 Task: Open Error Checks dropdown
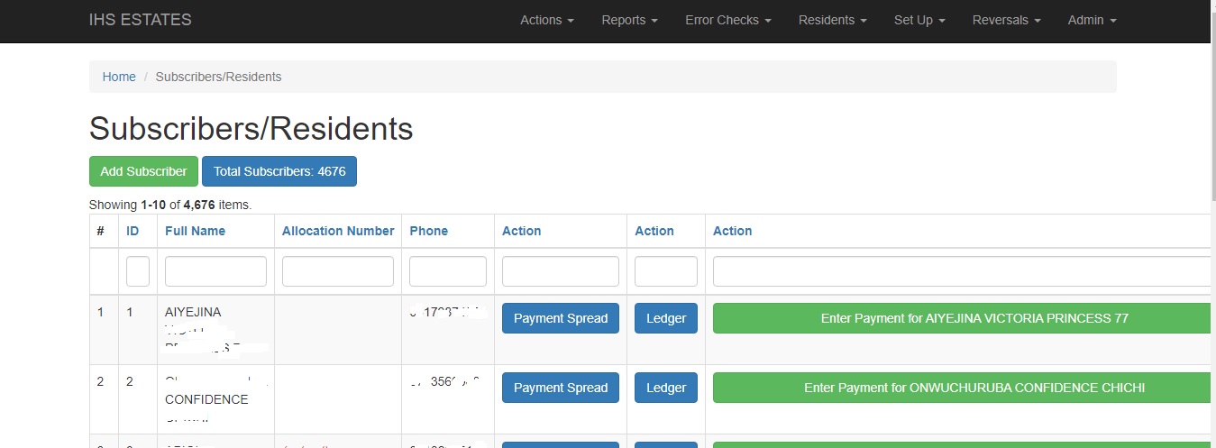coord(727,20)
